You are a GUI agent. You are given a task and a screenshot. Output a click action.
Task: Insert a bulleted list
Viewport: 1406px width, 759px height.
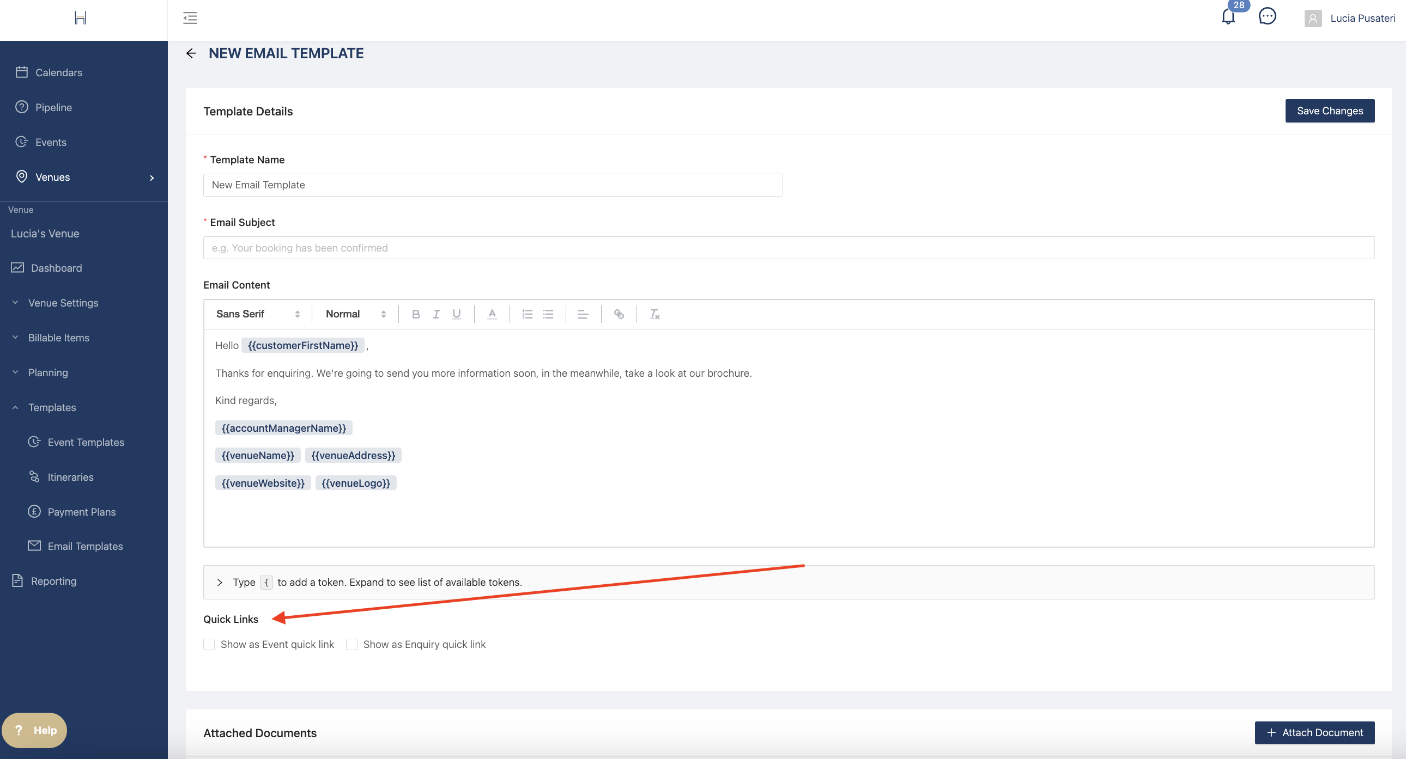coord(548,314)
